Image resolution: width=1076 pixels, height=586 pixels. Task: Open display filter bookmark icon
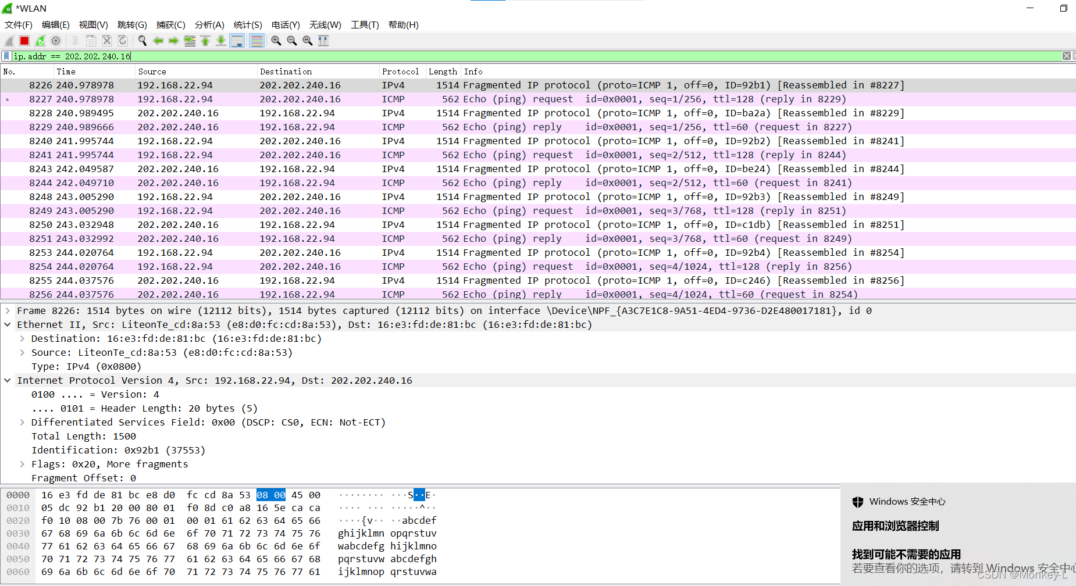click(6, 56)
